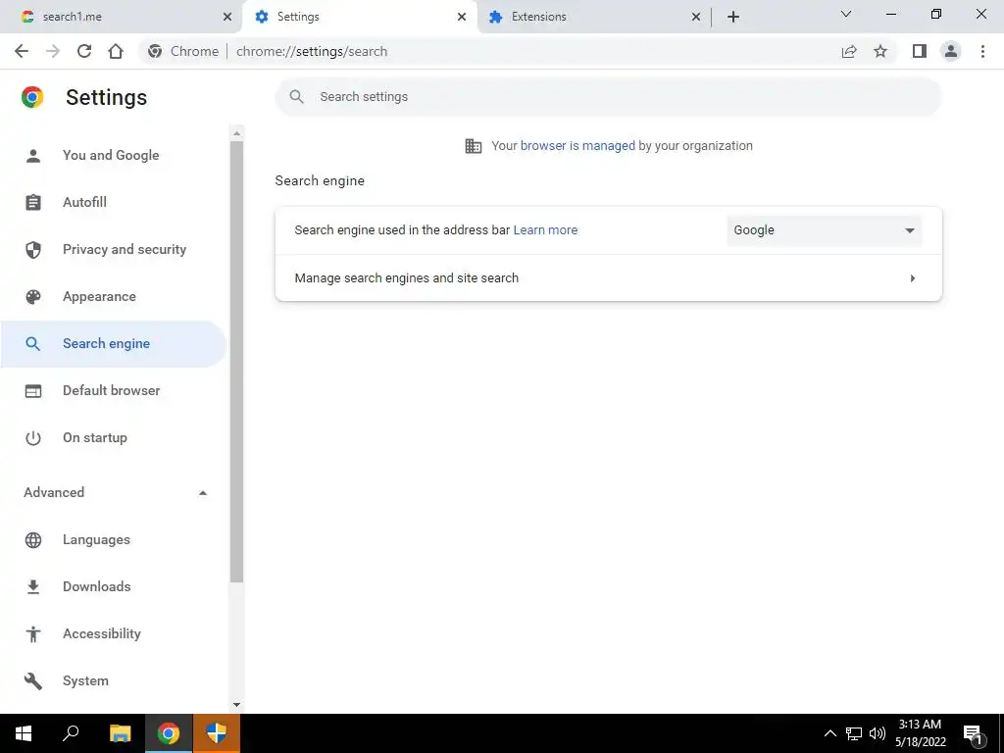
Task: Click the sidebar scrollbar down arrow
Action: [x=237, y=704]
